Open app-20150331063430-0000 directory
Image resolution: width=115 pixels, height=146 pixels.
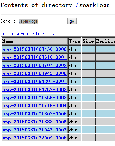35,49
